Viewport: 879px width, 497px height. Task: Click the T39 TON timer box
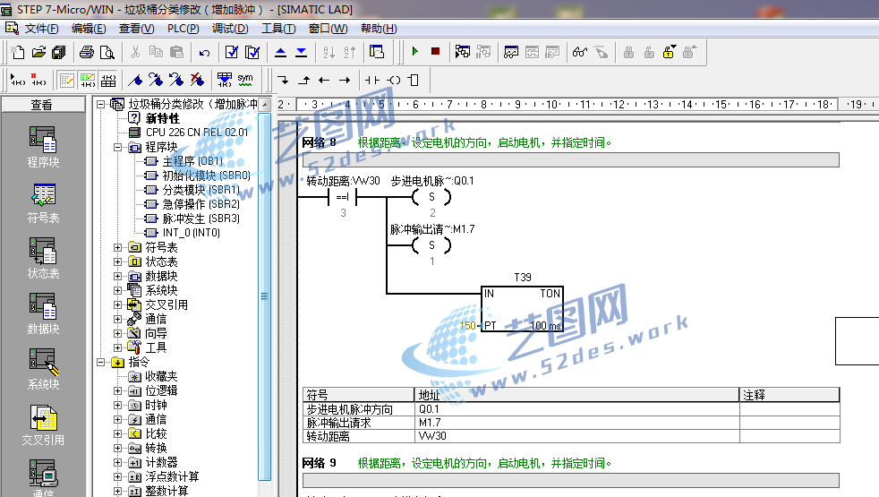pos(522,309)
